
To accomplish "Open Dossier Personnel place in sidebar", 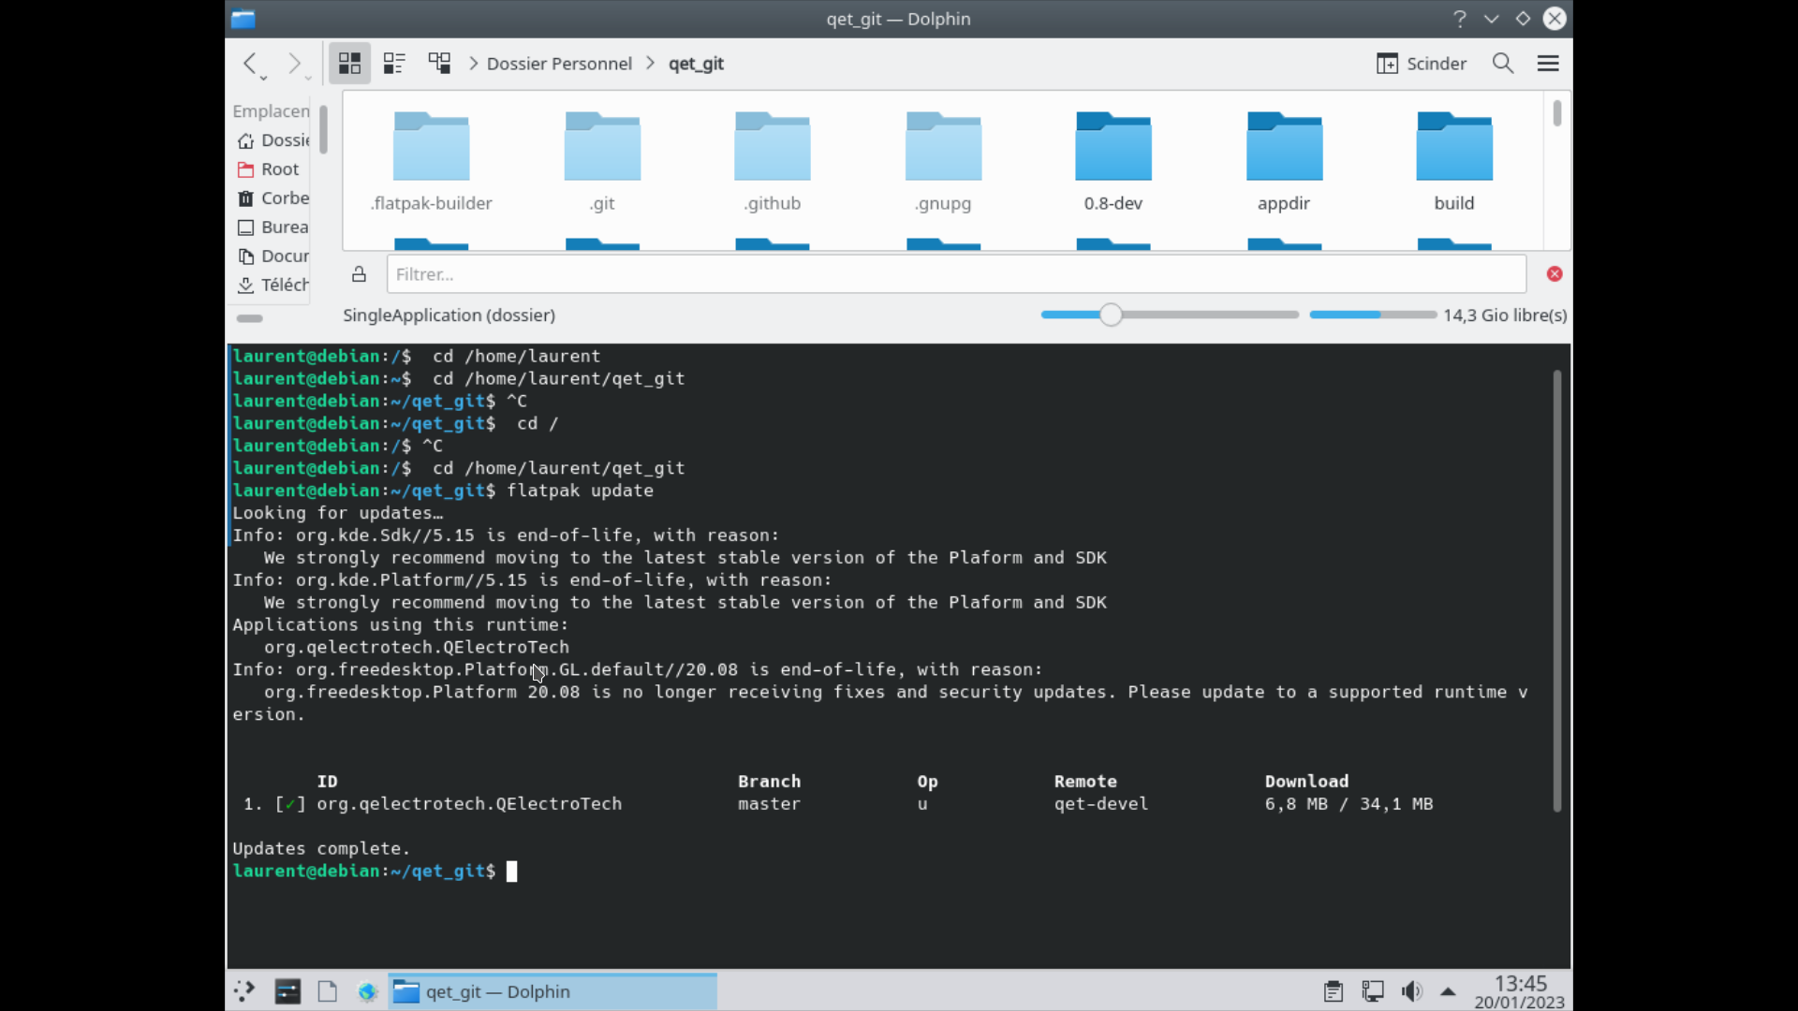I will 273,140.
